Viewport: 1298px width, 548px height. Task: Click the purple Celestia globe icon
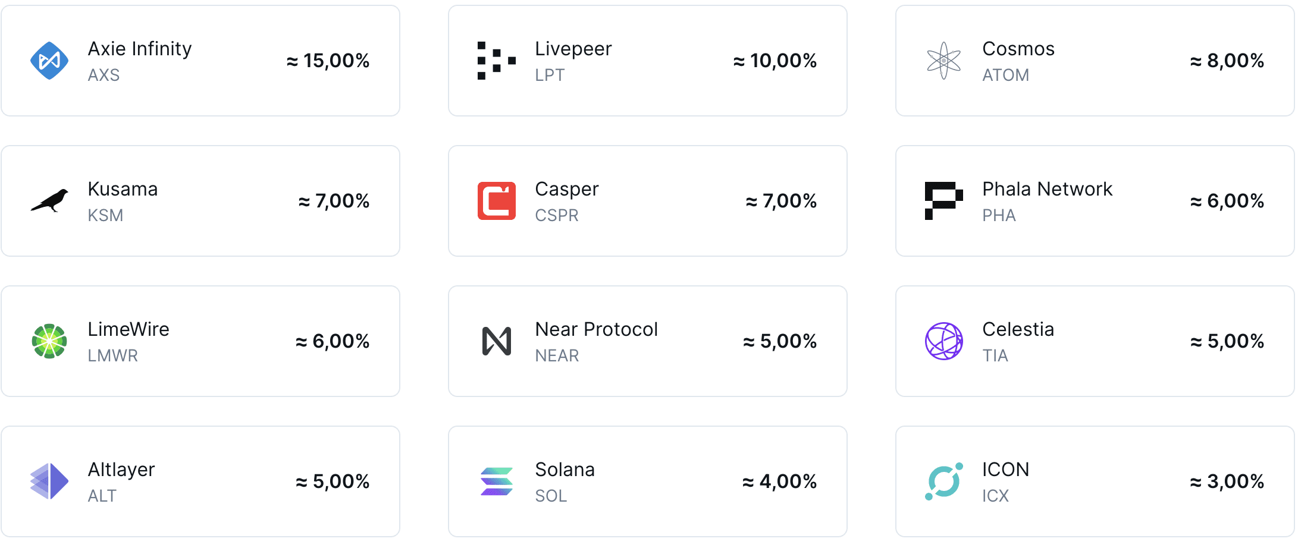[x=944, y=341]
